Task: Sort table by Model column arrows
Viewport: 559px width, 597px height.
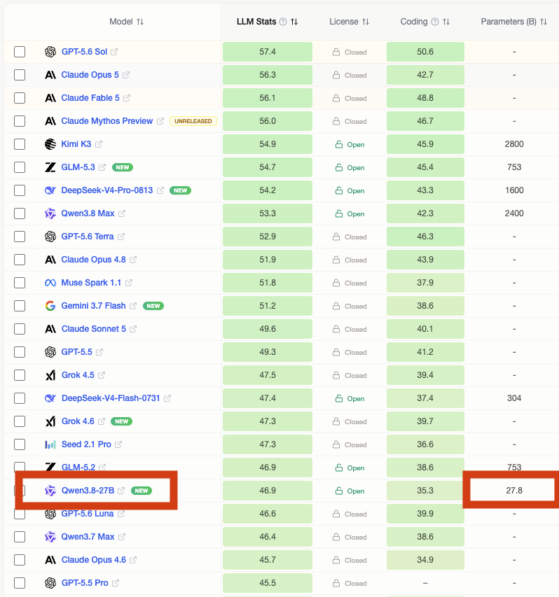Action: tap(140, 22)
